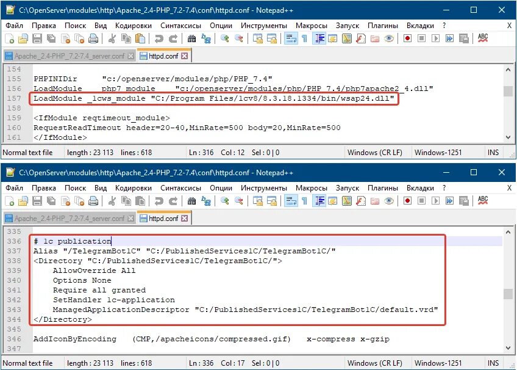Click Save icon in upper Notepad++ window
Screen dimensions: 517x370
pos(37,39)
